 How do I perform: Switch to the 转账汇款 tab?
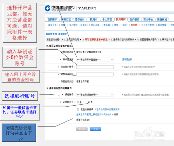[x=66, y=20]
